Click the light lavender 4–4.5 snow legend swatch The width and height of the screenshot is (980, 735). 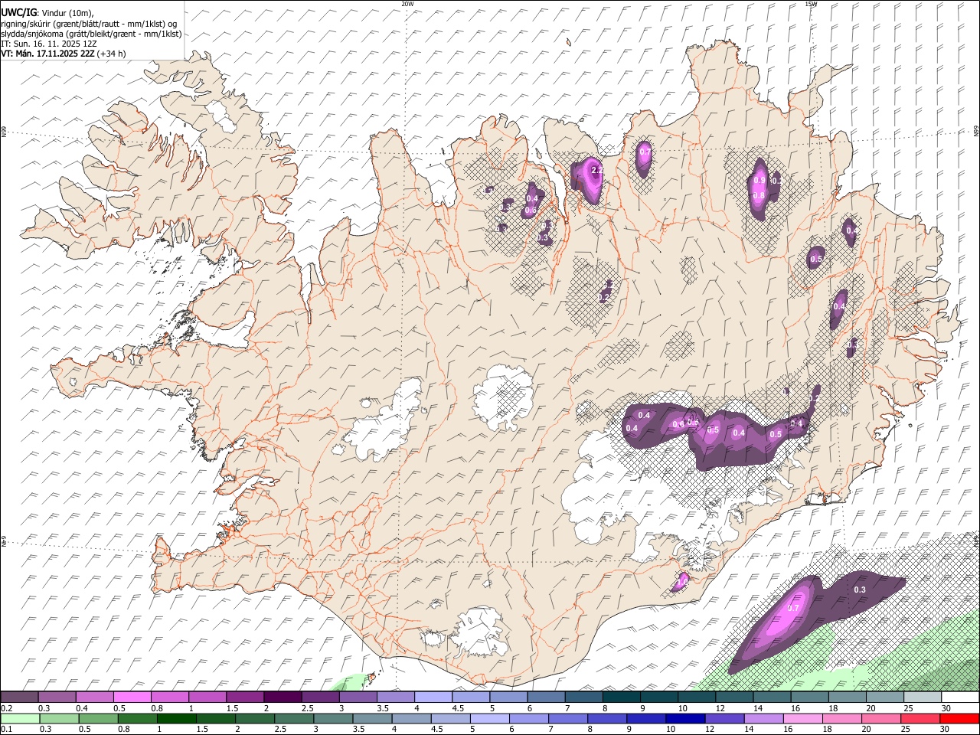point(433,697)
